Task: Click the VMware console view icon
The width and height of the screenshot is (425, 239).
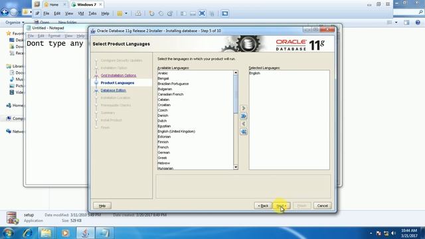Action: click(224, 13)
